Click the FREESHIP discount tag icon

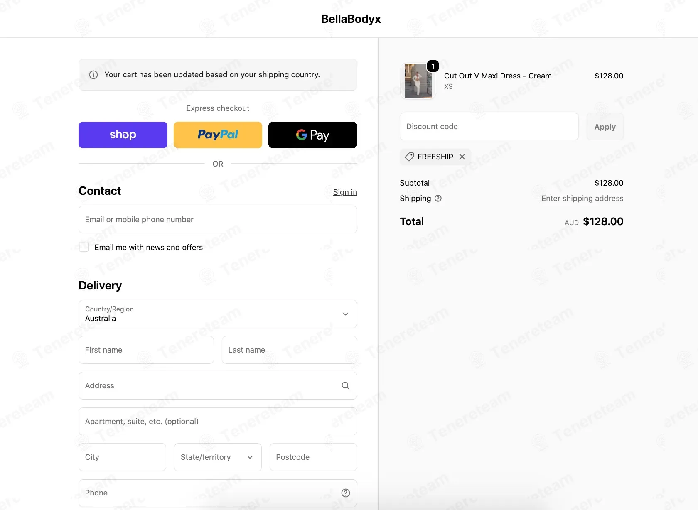click(410, 157)
